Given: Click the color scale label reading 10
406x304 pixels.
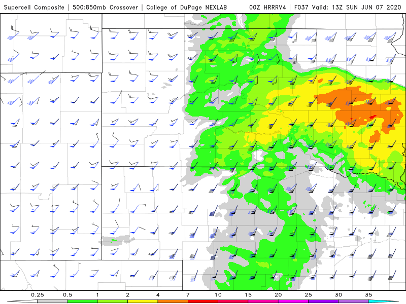Looking at the screenshot, I should (218, 295).
